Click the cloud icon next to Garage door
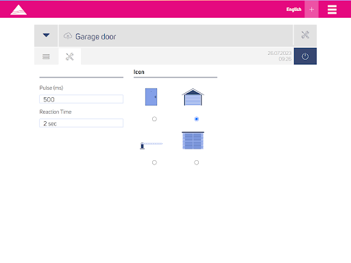The height and width of the screenshot is (263, 351). (x=68, y=36)
